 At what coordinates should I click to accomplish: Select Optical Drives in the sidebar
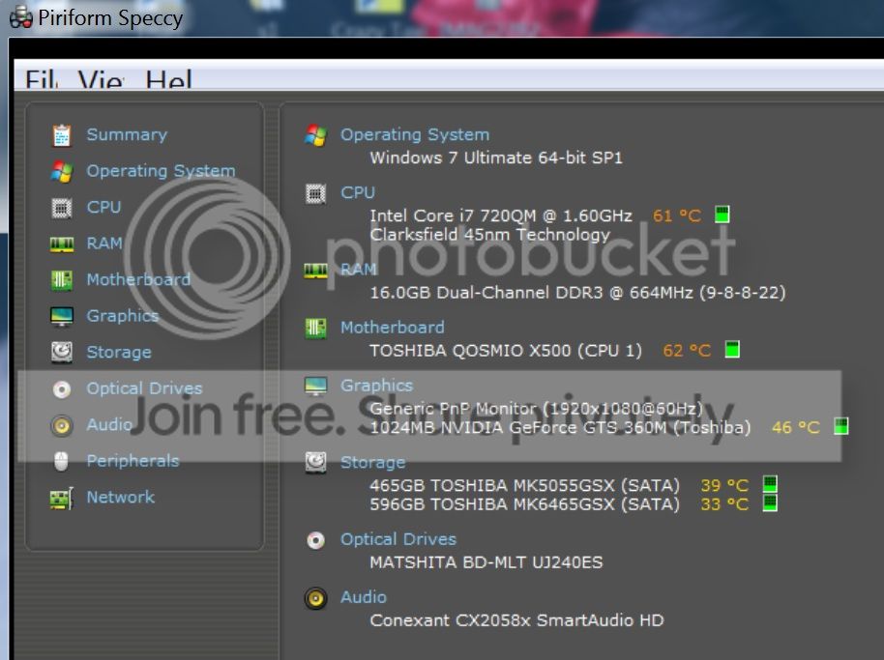click(x=144, y=388)
